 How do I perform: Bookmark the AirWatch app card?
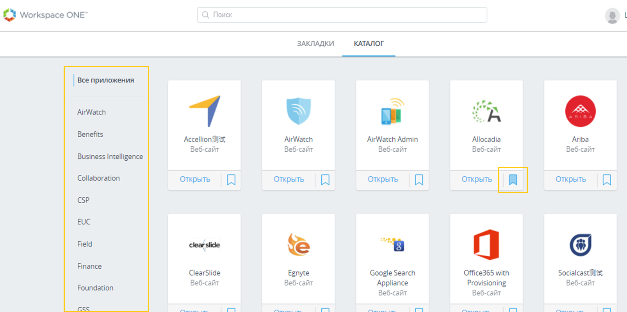click(x=325, y=180)
